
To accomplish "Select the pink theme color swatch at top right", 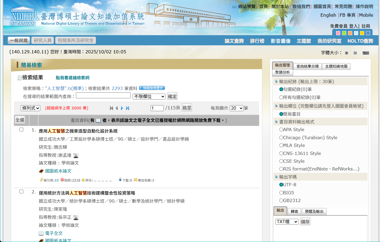I will click(338, 34).
